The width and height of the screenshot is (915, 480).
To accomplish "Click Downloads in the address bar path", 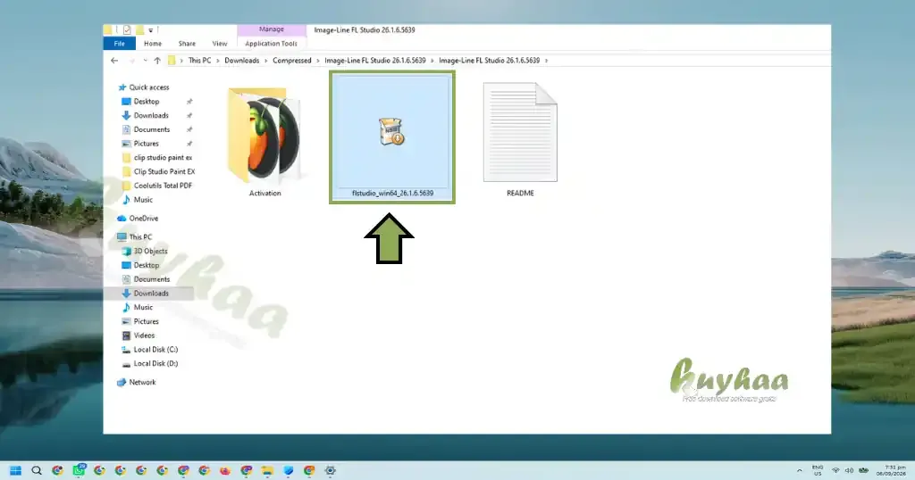I will coord(241,61).
